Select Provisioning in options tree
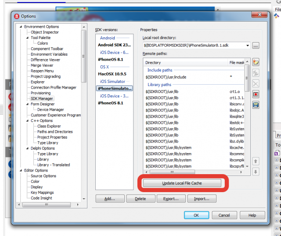 tap(41, 93)
